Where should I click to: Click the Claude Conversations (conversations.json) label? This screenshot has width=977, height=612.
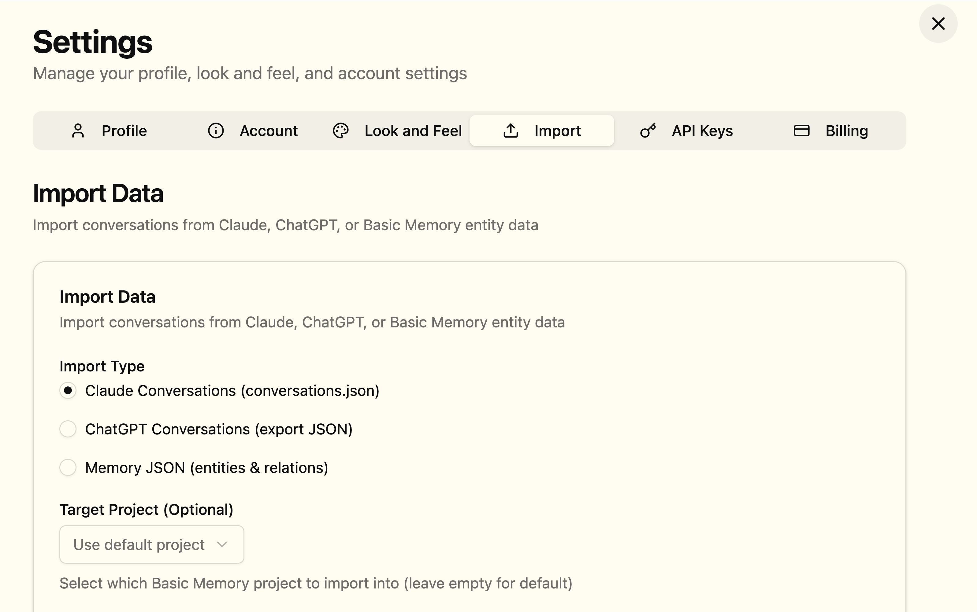232,391
